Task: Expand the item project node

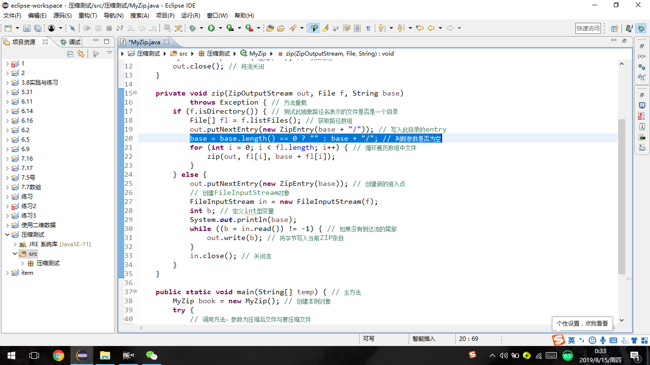Action: (7, 273)
